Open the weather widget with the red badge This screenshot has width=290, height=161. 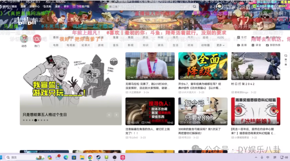click(x=58, y=157)
